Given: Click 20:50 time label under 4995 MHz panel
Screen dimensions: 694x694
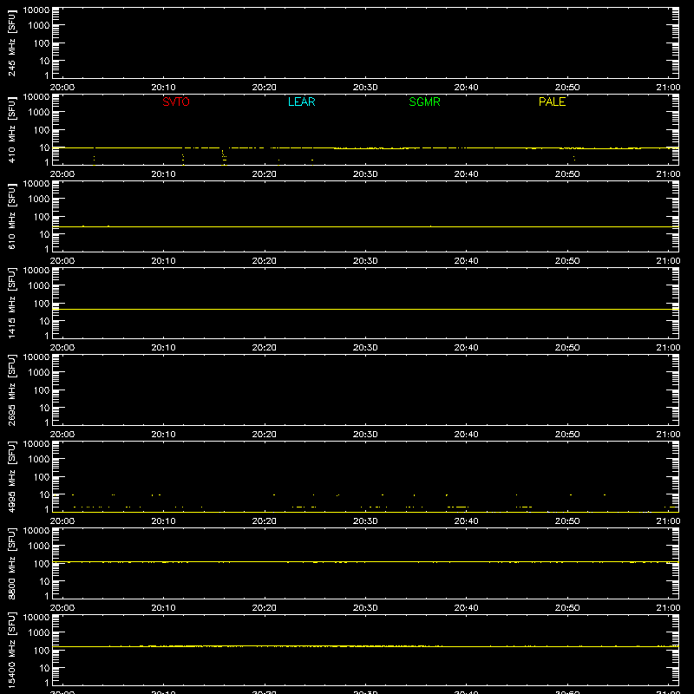Looking at the screenshot, I should [x=567, y=521].
